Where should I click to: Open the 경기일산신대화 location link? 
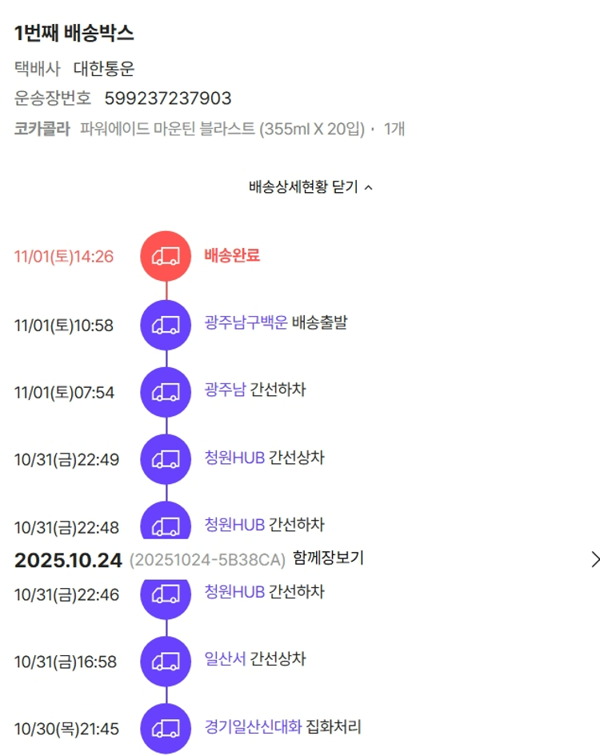click(253, 727)
